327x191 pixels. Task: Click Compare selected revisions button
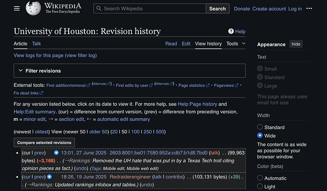[44, 143]
